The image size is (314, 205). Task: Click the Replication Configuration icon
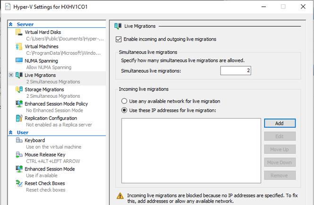[x=19, y=118]
